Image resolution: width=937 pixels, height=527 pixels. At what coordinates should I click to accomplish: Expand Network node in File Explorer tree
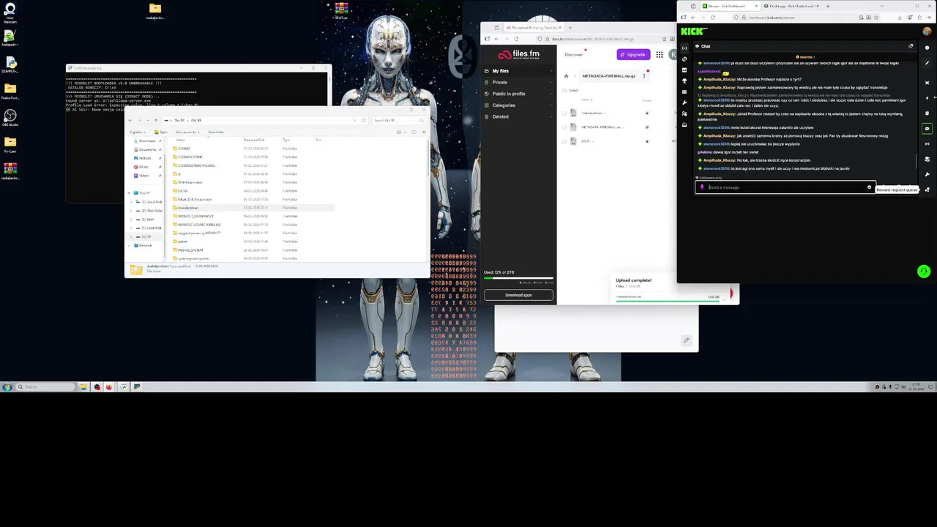coord(130,245)
